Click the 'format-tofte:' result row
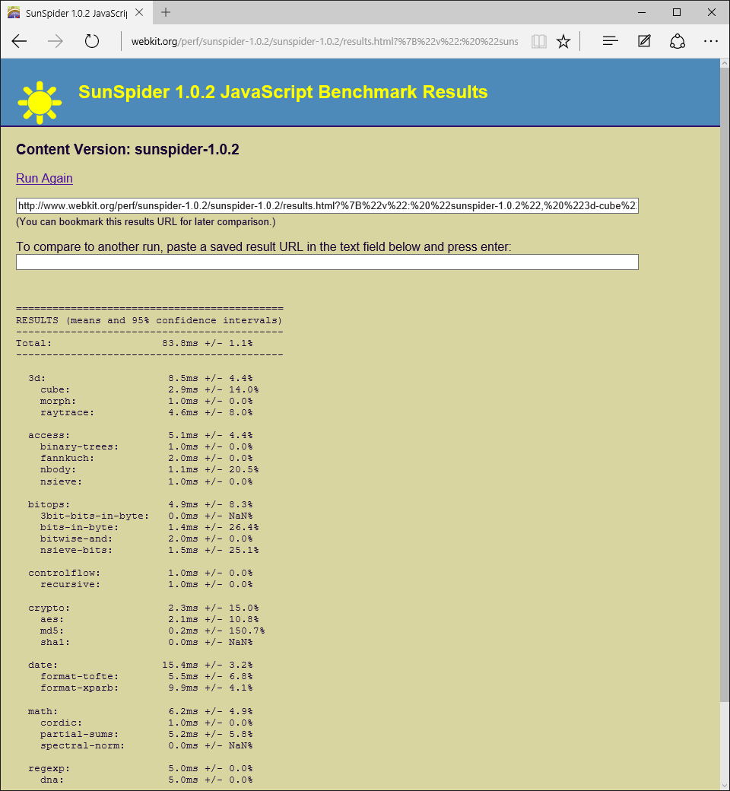Viewport: 730px width, 791px height. (146, 676)
